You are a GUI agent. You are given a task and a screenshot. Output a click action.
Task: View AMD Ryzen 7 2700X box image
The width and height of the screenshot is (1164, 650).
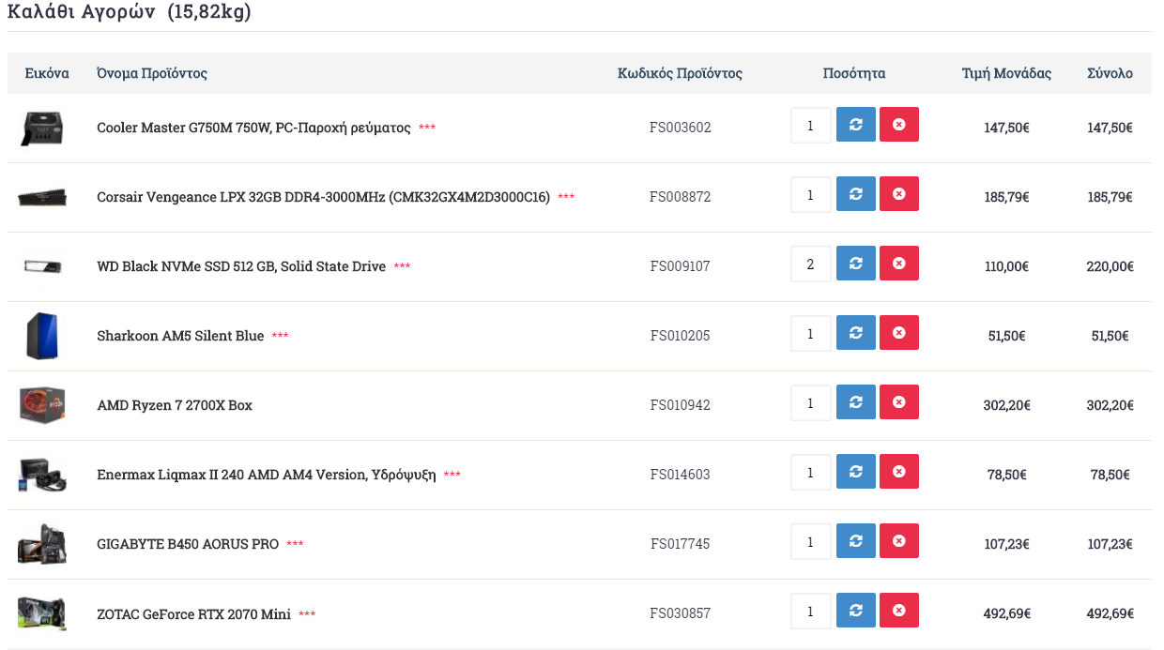pos(42,405)
